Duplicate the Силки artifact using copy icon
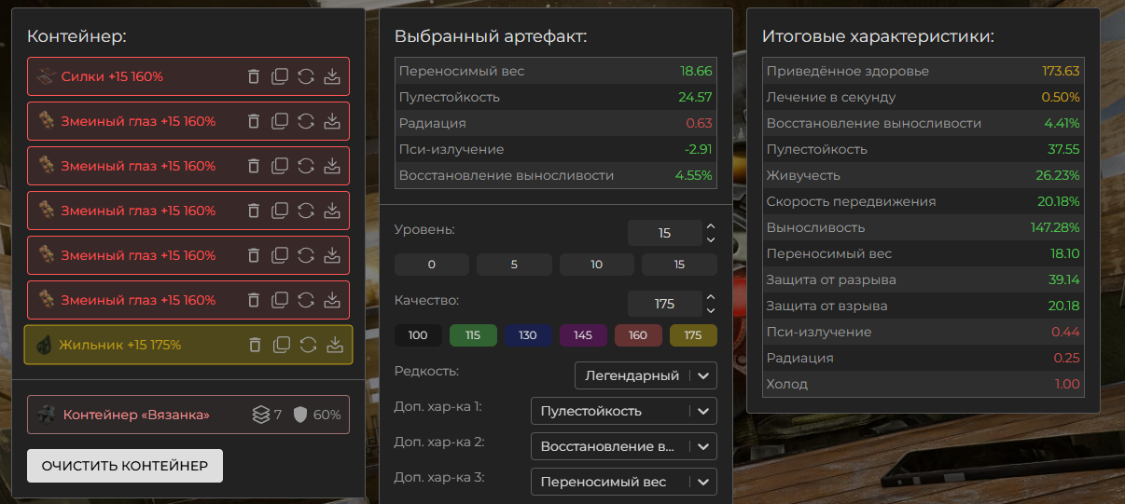This screenshot has width=1125, height=504. pos(280,76)
